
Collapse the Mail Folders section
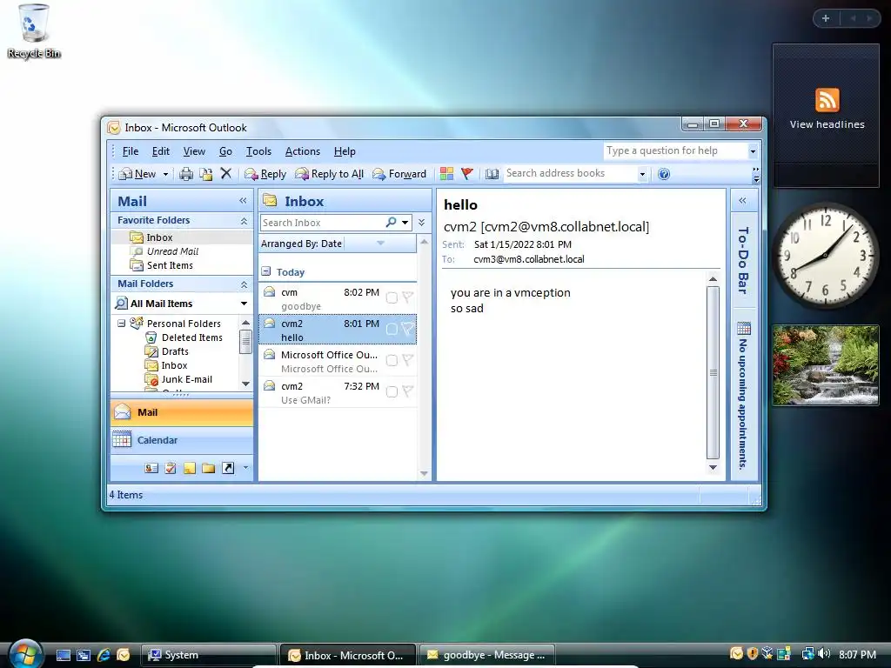coord(244,284)
